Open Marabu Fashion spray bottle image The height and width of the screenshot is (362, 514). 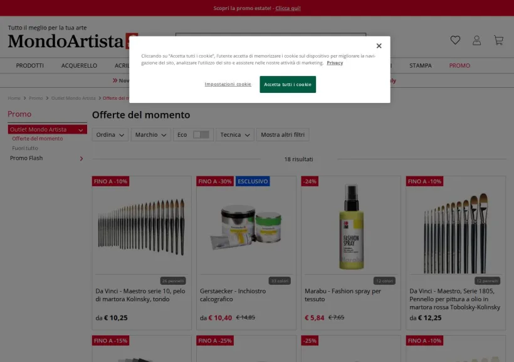tap(351, 226)
